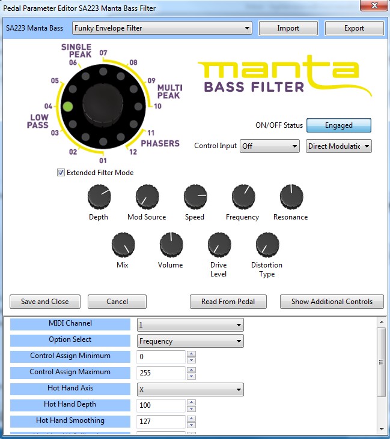Open the MIDI Channel dropdown
This screenshot has width=390, height=439.
click(x=190, y=325)
